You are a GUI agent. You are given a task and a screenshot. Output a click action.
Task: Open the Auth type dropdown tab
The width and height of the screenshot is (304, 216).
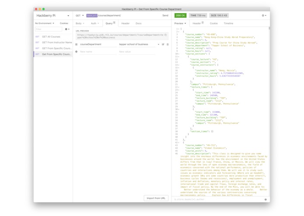point(95,24)
